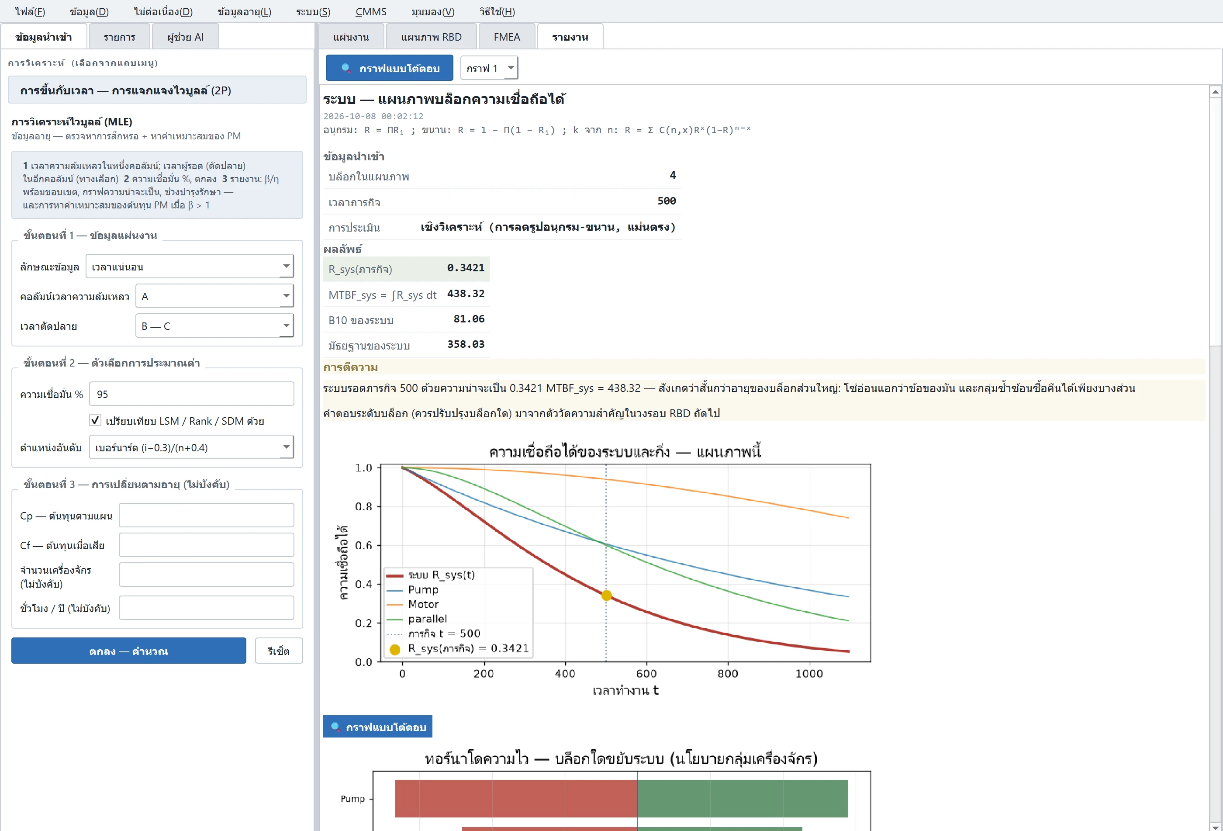1223x831 pixels.
Task: Click the จำนวนเครื่องจักร input field
Action: click(x=206, y=575)
